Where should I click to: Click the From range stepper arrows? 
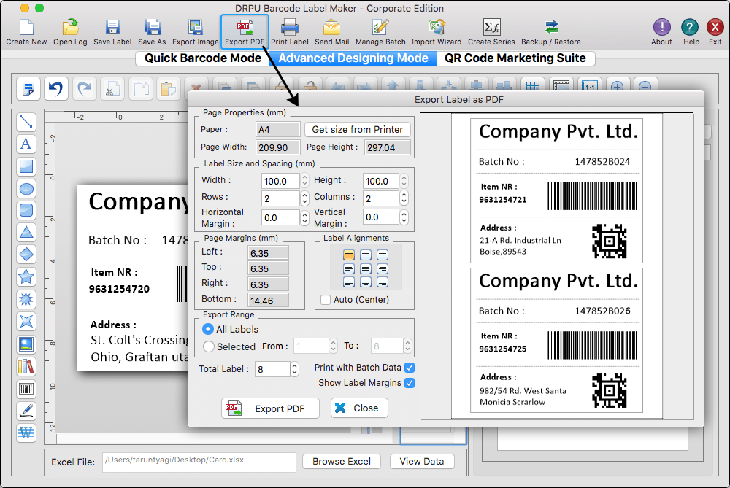coord(333,346)
